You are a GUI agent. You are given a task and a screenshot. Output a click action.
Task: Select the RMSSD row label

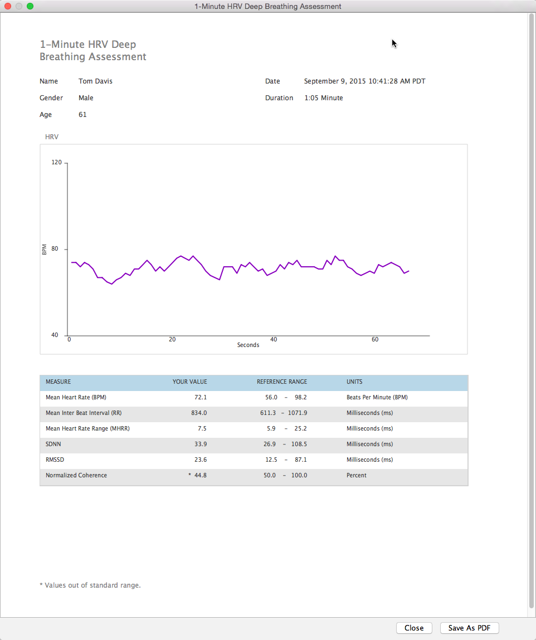coord(55,460)
